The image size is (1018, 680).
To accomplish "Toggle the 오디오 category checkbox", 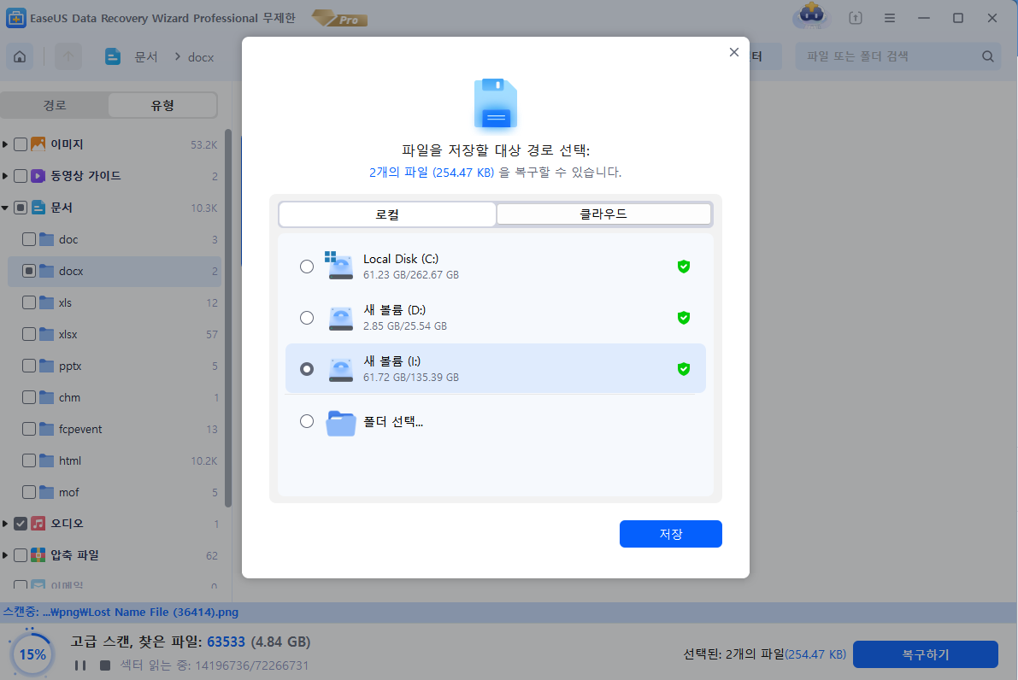I will click(21, 524).
